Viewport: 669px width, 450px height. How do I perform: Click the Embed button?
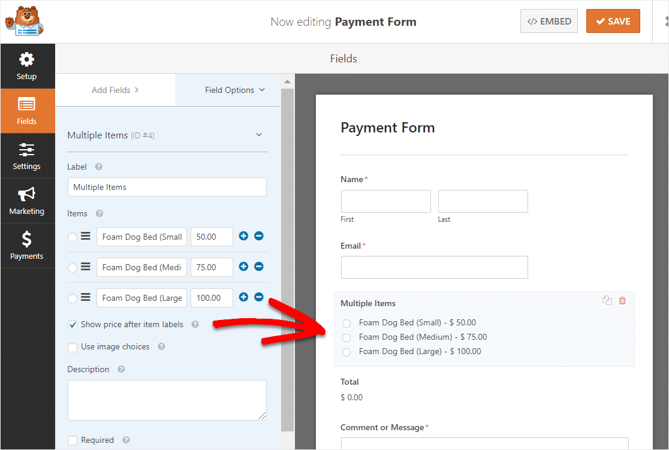click(549, 22)
